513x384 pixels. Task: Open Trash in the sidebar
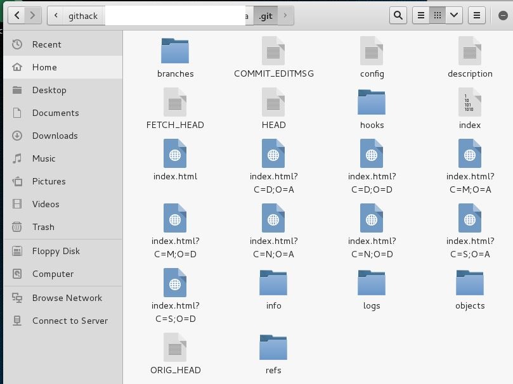(43, 227)
